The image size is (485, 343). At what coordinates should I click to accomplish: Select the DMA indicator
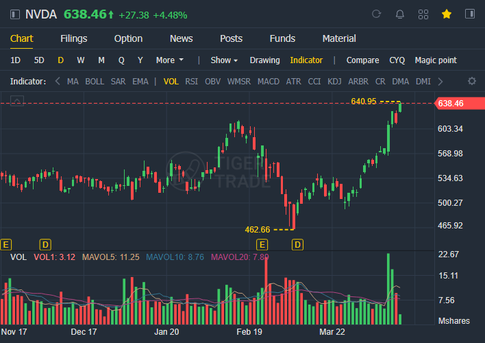click(x=401, y=82)
